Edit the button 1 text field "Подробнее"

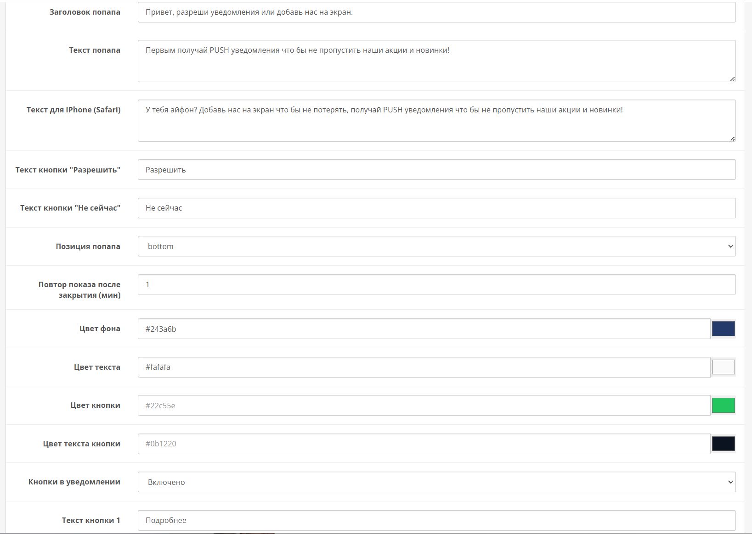point(436,520)
